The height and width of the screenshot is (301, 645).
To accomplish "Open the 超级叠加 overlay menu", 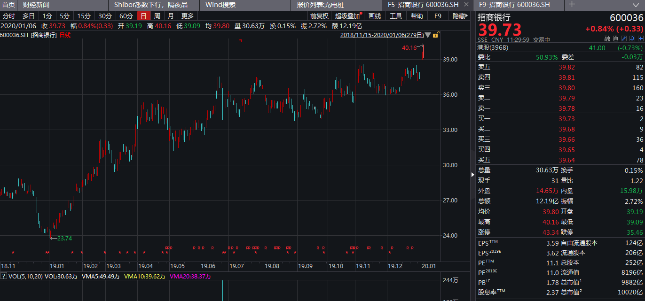I will [x=347, y=16].
